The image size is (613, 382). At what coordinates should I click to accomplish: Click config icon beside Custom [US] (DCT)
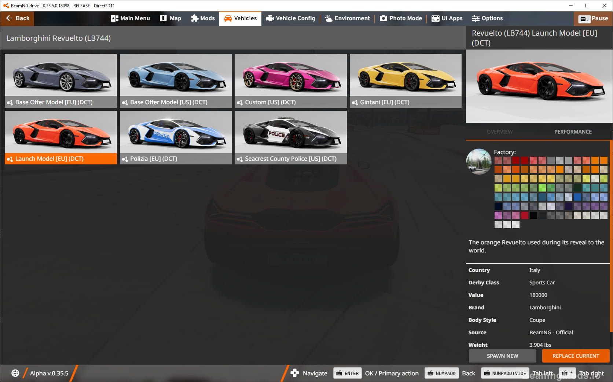coord(240,102)
